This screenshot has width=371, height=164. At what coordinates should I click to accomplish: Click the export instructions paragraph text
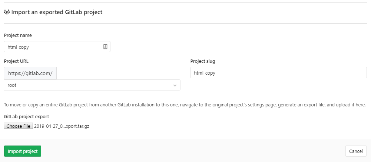coord(185,105)
